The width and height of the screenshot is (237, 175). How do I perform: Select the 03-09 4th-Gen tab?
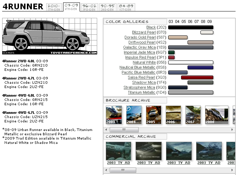pos(71,7)
